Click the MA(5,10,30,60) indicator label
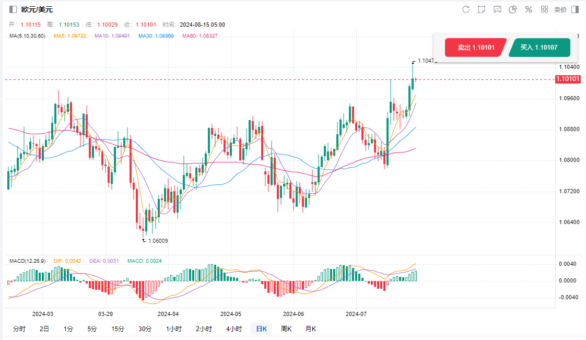 point(27,36)
